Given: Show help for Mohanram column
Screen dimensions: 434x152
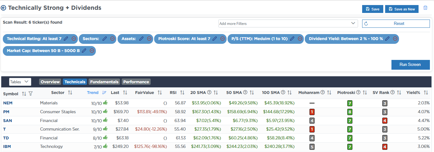Looking at the screenshot, I should [322, 93].
